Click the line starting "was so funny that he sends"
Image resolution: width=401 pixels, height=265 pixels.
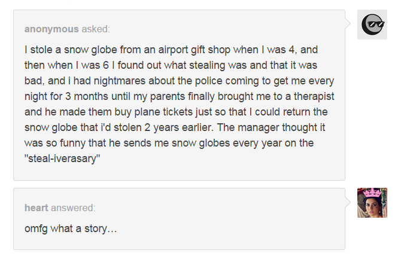click(x=170, y=143)
